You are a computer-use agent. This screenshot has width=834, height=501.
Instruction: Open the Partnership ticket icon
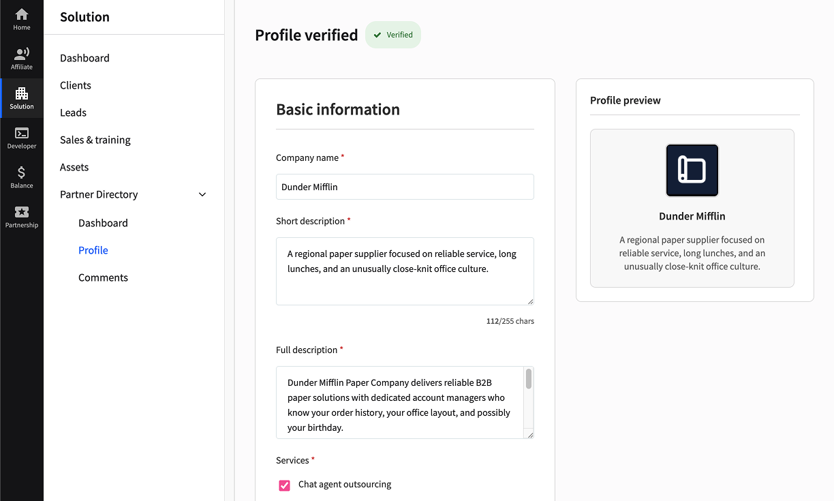[22, 213]
